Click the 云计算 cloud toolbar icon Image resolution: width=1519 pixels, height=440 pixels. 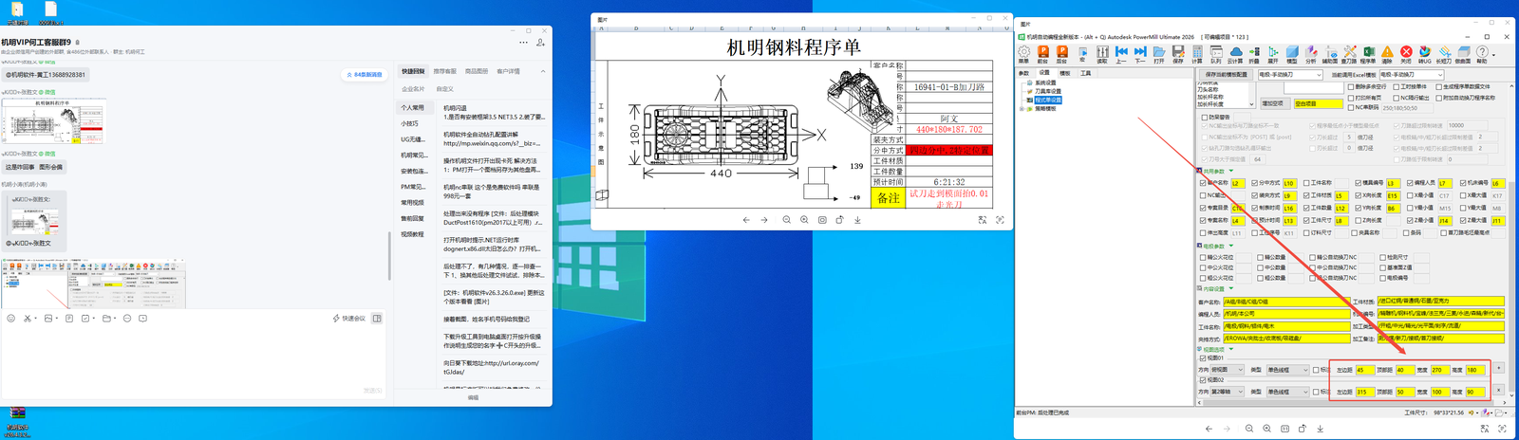point(1235,53)
